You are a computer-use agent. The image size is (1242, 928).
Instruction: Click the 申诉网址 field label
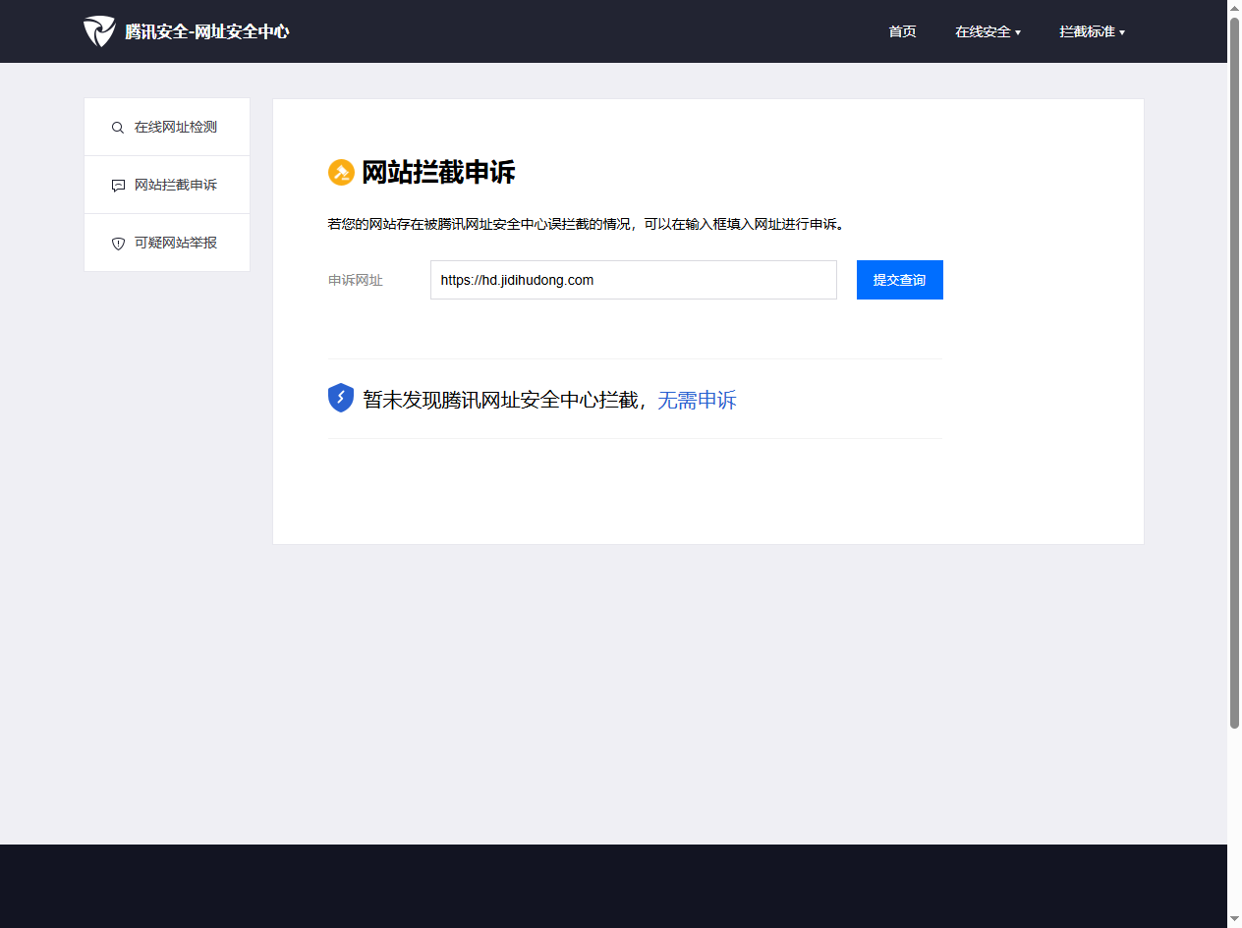tap(356, 281)
